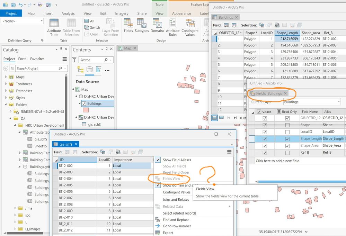This screenshot has height=236, width=346.
Task: Toggle Visible checkbox for Shape_Area field
Action: [x=265, y=146]
